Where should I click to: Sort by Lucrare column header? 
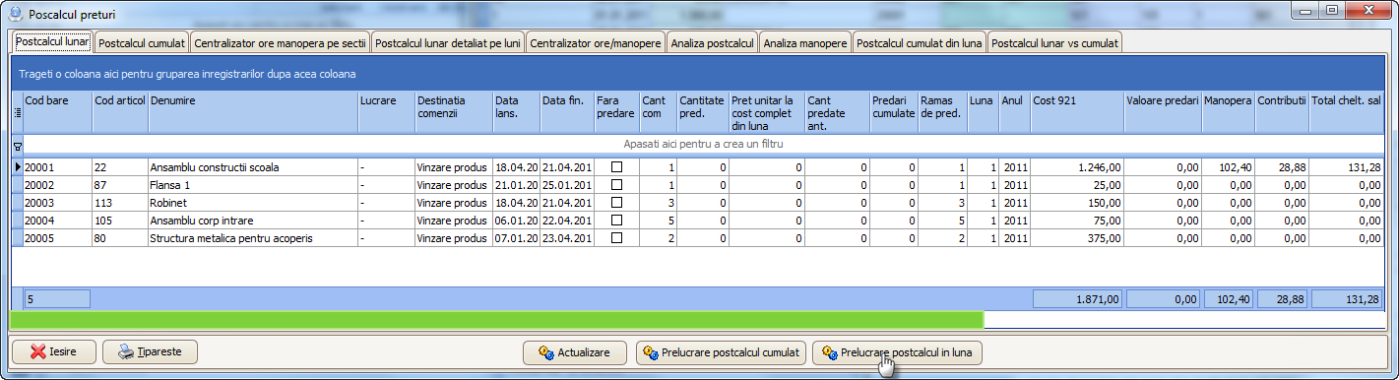point(386,112)
